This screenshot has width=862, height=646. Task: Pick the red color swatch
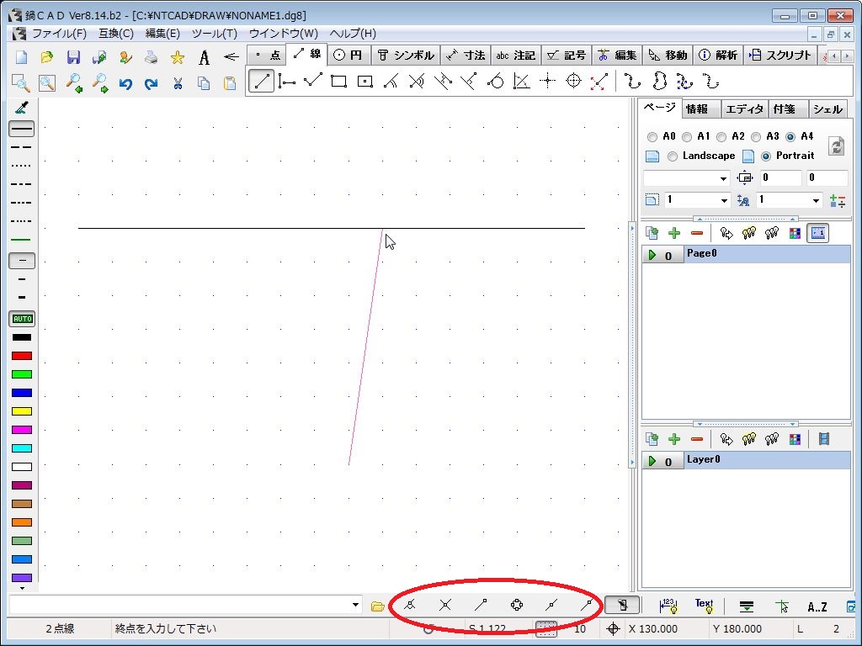click(22, 356)
